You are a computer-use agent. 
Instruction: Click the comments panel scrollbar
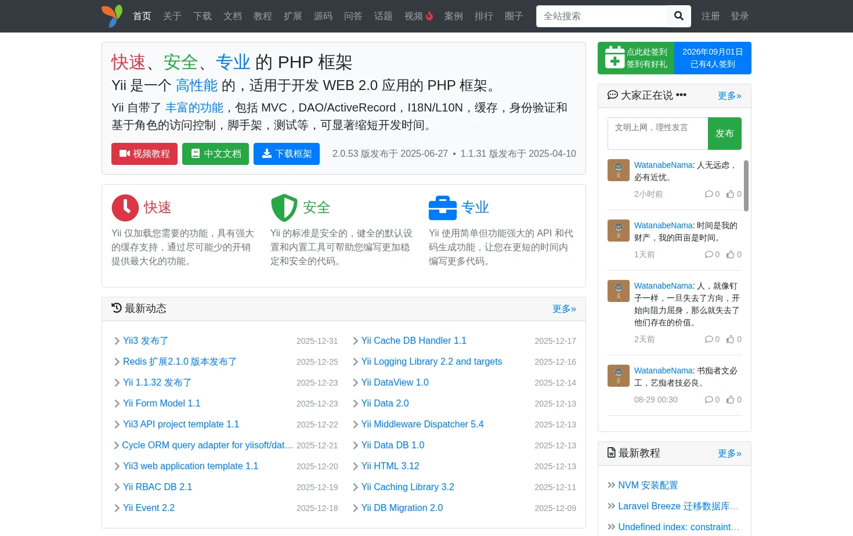(746, 186)
